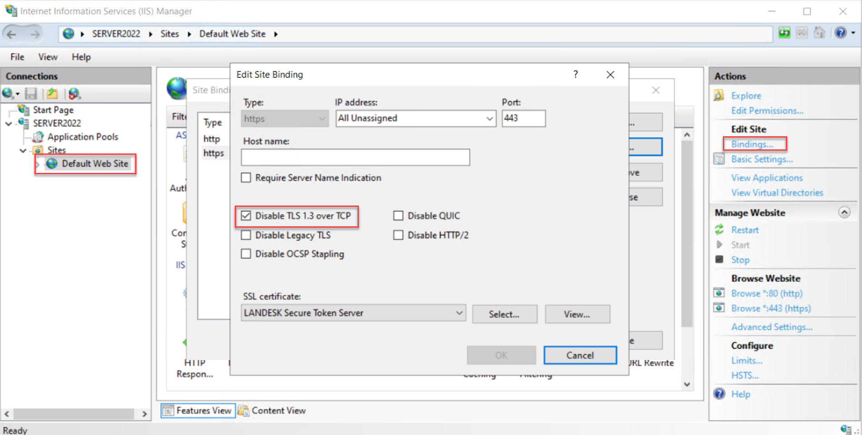This screenshot has height=435, width=862.
Task: Uncheck Disable TLS 1.3 over TCP
Action: (x=246, y=216)
